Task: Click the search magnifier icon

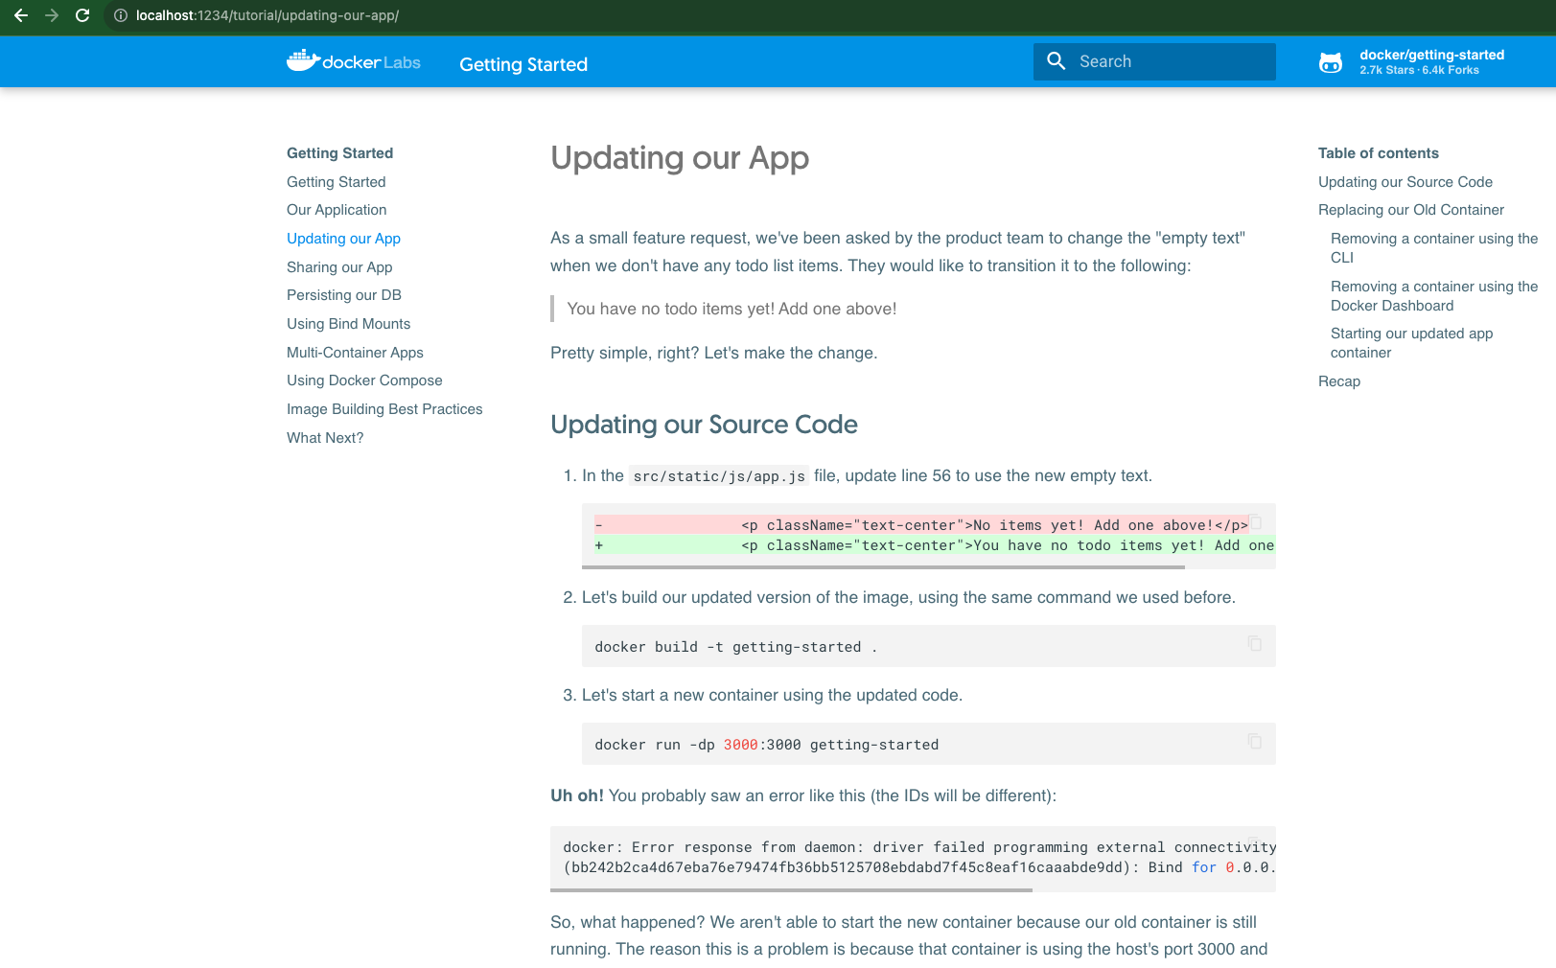Action: (1057, 61)
